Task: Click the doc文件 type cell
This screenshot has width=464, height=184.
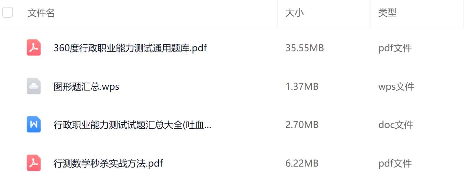Action: tap(396, 125)
